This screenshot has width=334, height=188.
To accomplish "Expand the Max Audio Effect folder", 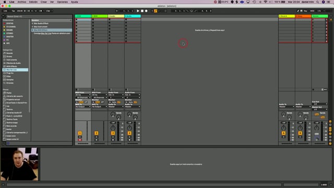I will click(32, 23).
